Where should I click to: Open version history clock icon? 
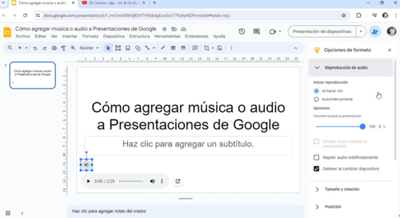[x=242, y=31]
